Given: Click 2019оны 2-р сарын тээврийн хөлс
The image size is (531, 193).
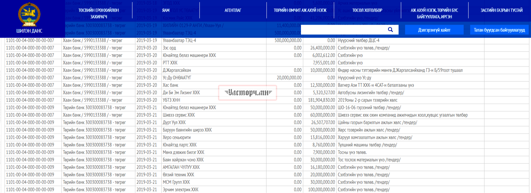Looking at the screenshot, I should point(368,100).
